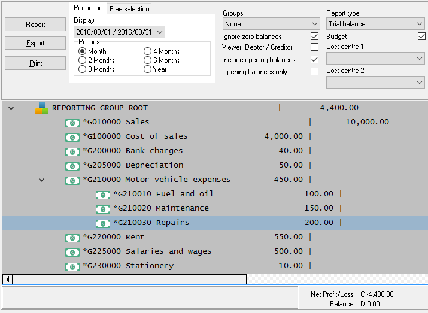Collapse the Motor vehicle expenses group

pyautogui.click(x=41, y=180)
